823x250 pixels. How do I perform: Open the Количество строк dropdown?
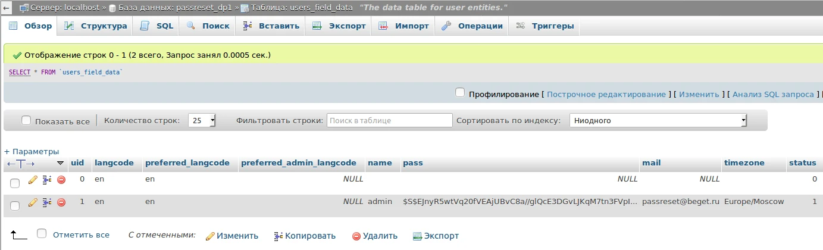point(202,120)
